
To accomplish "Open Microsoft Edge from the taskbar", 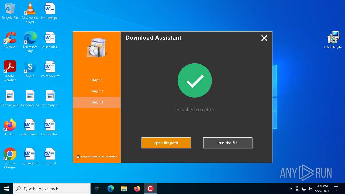I will [111, 189].
